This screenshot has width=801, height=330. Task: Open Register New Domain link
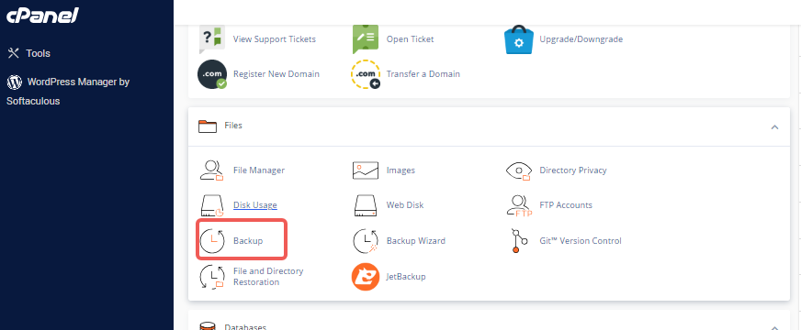(276, 73)
